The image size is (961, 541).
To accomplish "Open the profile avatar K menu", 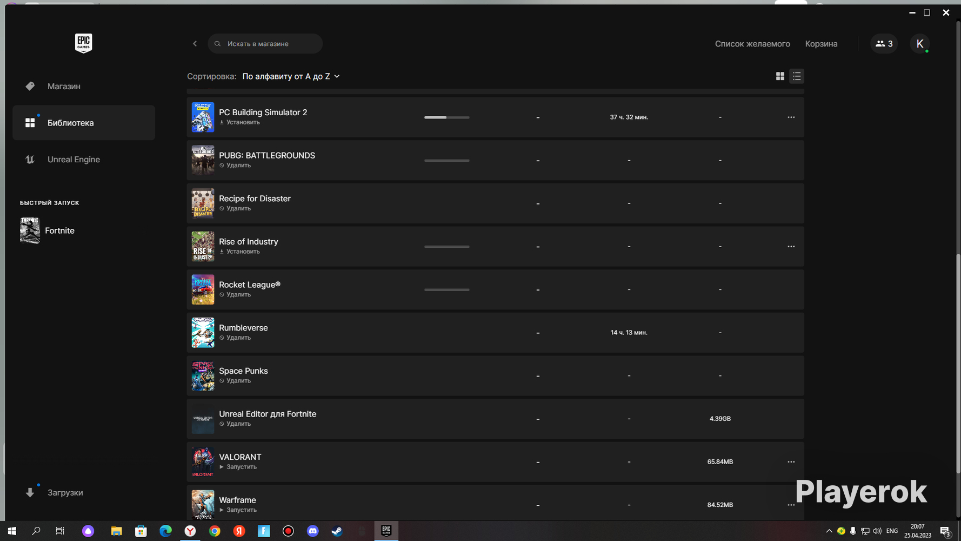I will [x=919, y=44].
